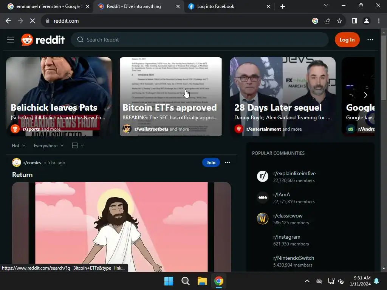387x290 pixels.
Task: Click the r/sports community avatar
Action: [x=15, y=129]
